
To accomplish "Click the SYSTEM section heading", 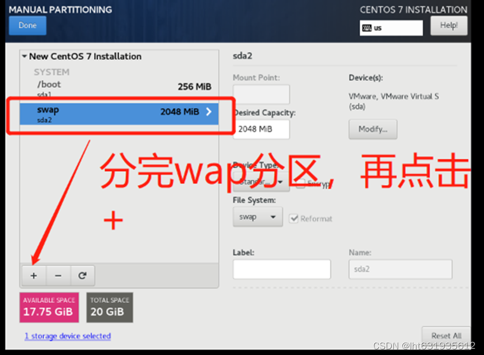I will (x=51, y=72).
